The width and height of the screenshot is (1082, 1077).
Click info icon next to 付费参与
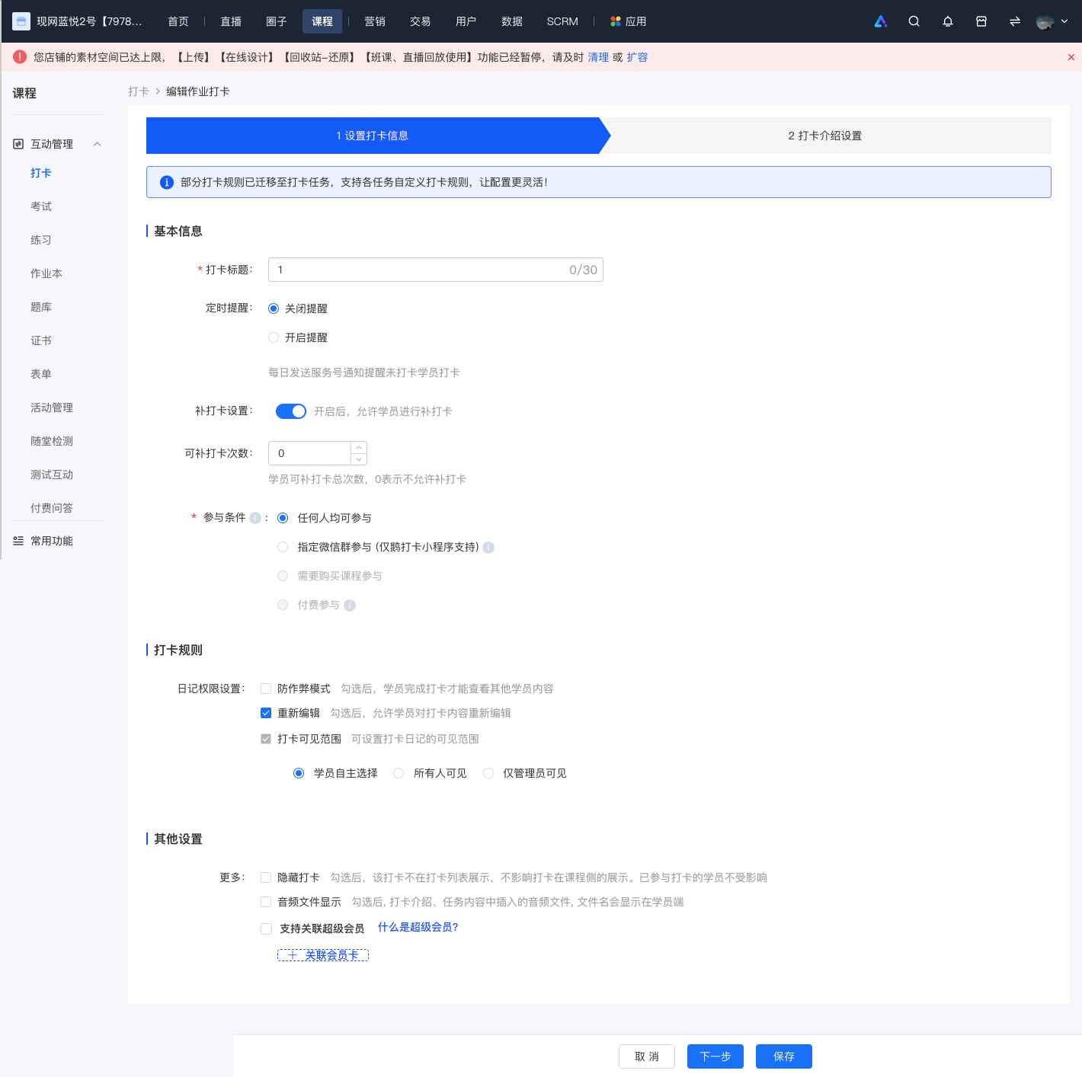[350, 606]
